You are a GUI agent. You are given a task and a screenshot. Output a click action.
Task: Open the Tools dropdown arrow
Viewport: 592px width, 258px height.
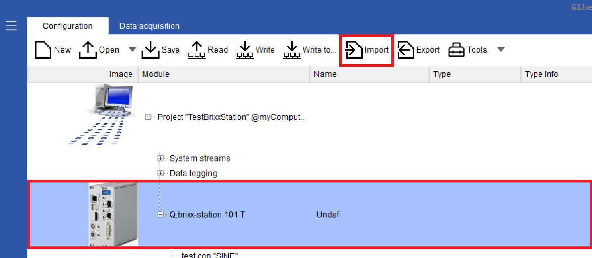tap(501, 49)
